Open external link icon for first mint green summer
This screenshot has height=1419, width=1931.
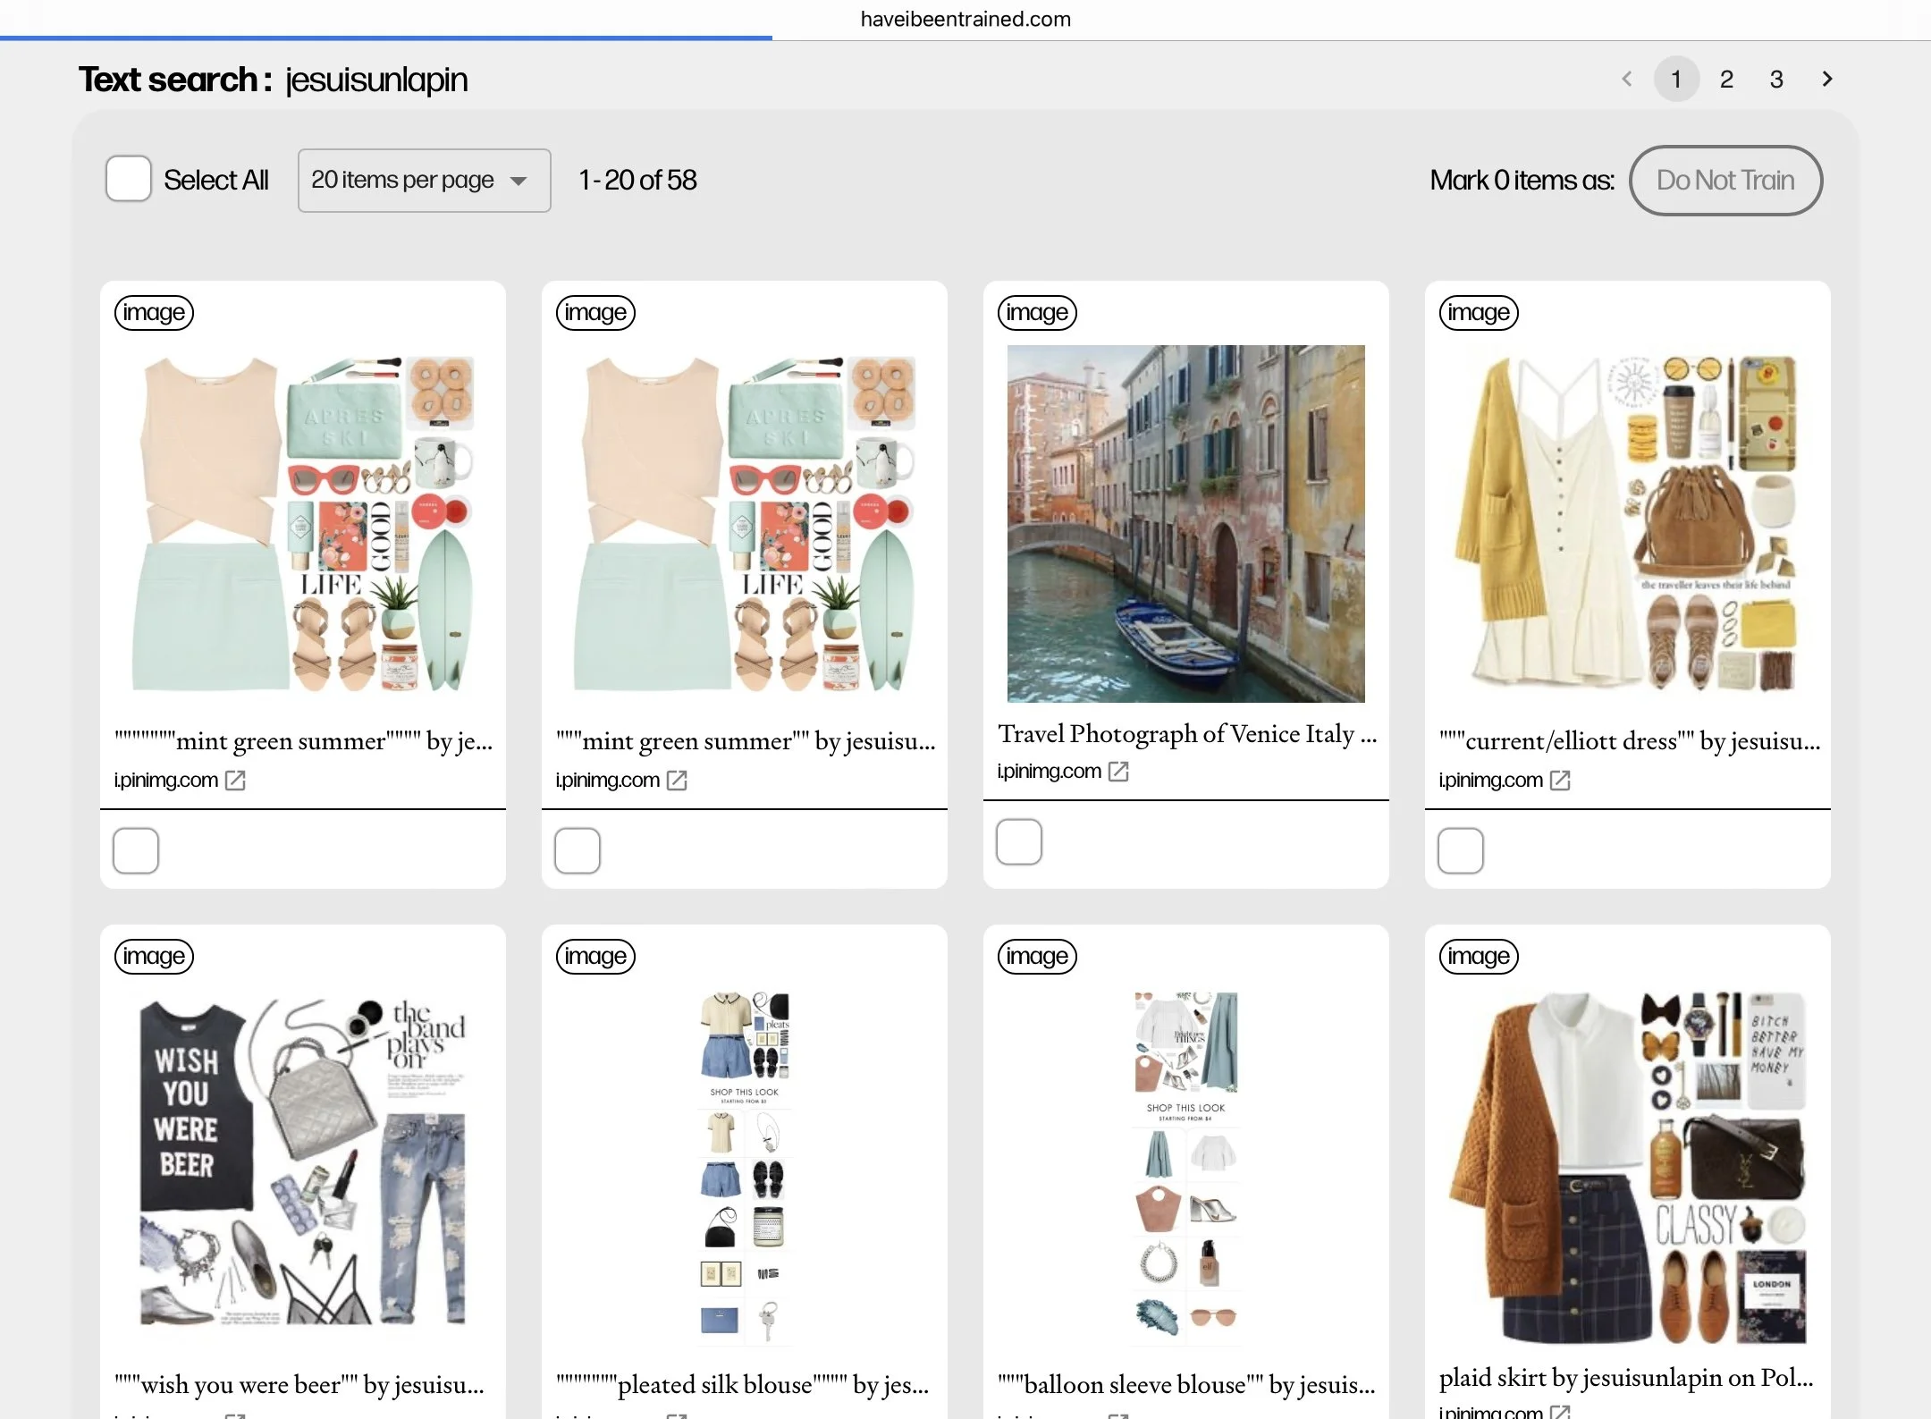235,781
